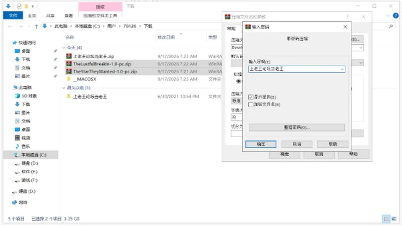Image resolution: width=402 pixels, height=226 pixels.
Task: Click WinRAR icon of TheLustfulBreakIn-1.0-pc.zip
Action: [x=69, y=63]
